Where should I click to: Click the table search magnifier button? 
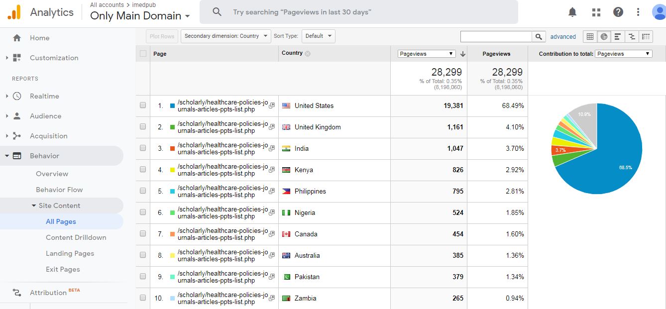[x=539, y=36]
